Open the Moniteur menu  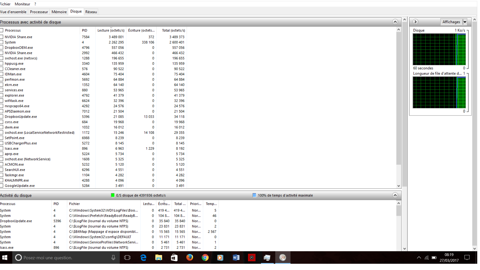coord(22,4)
